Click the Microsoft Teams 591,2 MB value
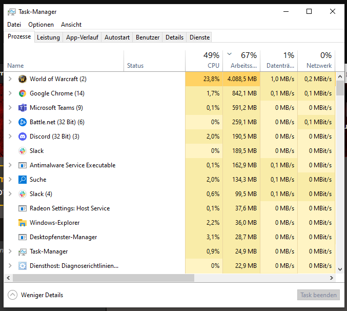The height and width of the screenshot is (311, 347). [244, 108]
